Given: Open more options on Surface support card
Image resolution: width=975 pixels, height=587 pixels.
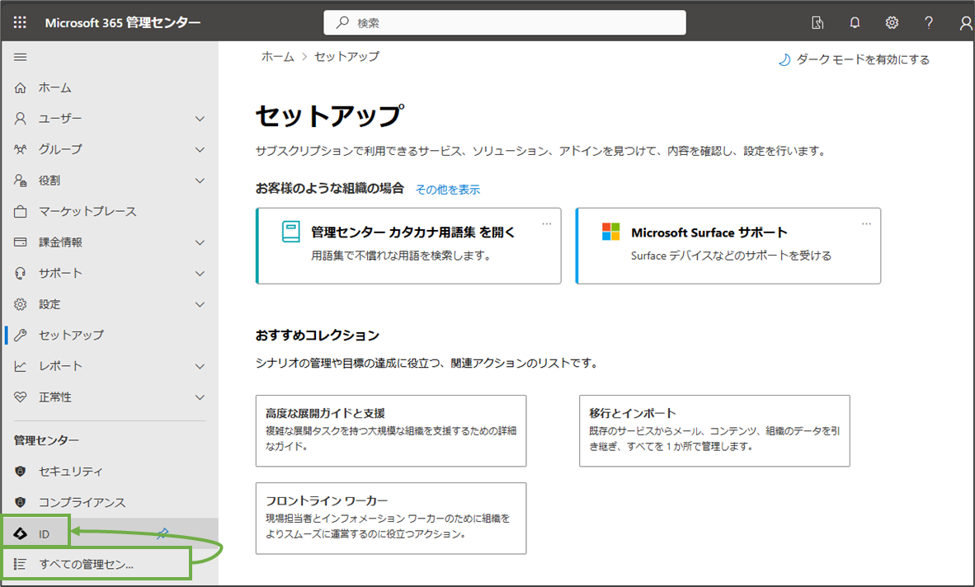Looking at the screenshot, I should click(x=866, y=223).
